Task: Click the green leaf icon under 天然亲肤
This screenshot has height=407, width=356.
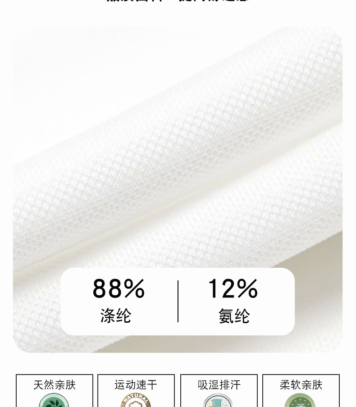Action: 54,400
